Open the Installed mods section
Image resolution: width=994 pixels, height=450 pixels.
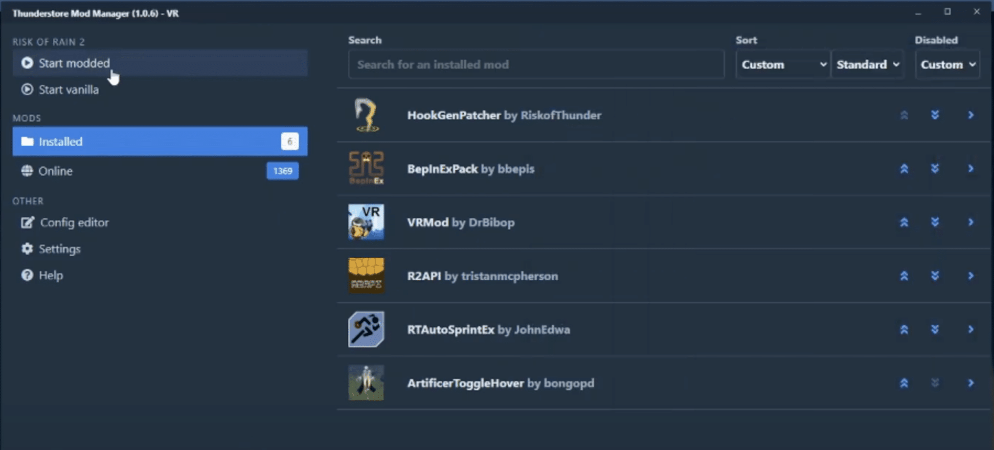pos(160,141)
